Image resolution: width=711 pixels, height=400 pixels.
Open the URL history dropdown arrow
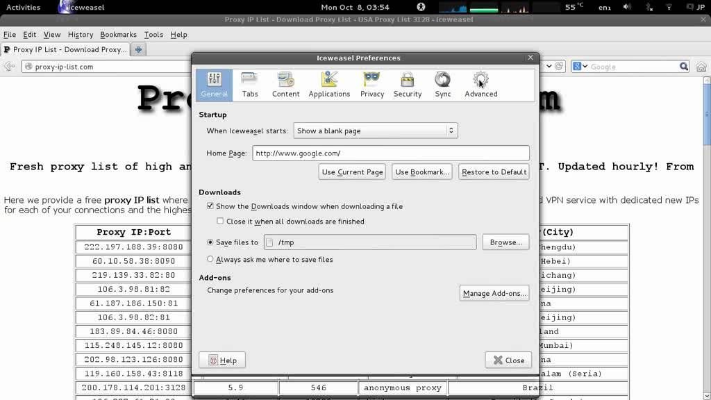click(x=549, y=66)
